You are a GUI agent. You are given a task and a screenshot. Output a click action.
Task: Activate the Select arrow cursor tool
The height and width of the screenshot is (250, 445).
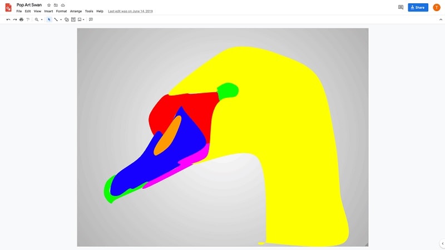[49, 19]
